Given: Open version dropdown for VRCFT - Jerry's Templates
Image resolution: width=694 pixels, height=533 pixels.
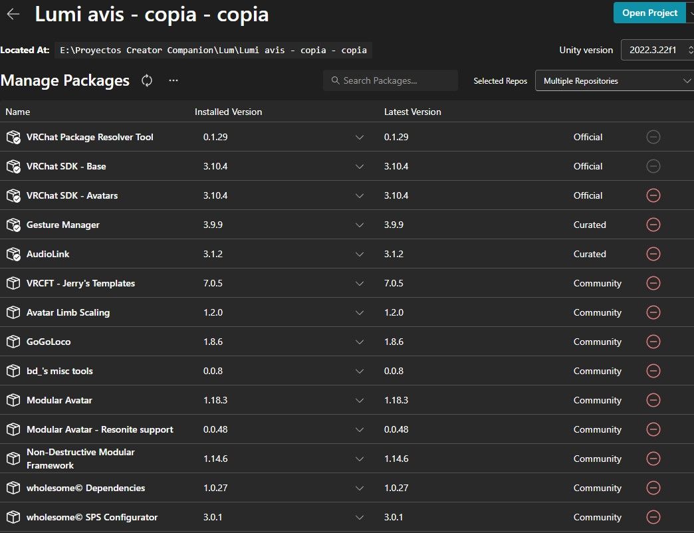Looking at the screenshot, I should coord(360,284).
